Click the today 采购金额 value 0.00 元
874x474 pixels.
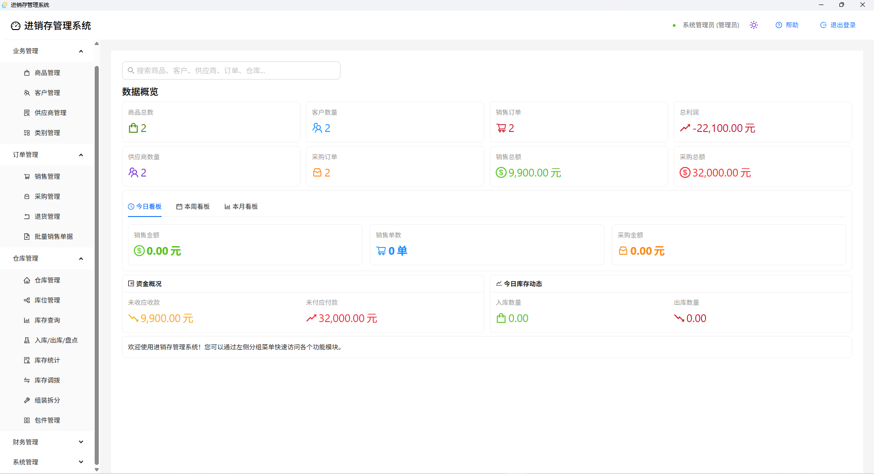click(x=647, y=251)
